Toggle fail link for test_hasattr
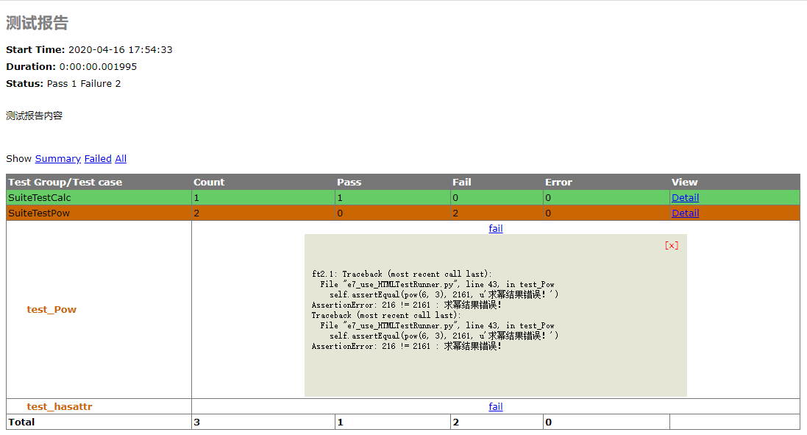The width and height of the screenshot is (807, 435). [496, 407]
